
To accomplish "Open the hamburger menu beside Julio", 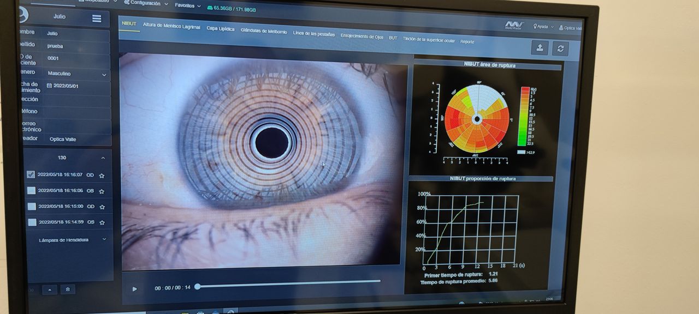I will pyautogui.click(x=97, y=19).
